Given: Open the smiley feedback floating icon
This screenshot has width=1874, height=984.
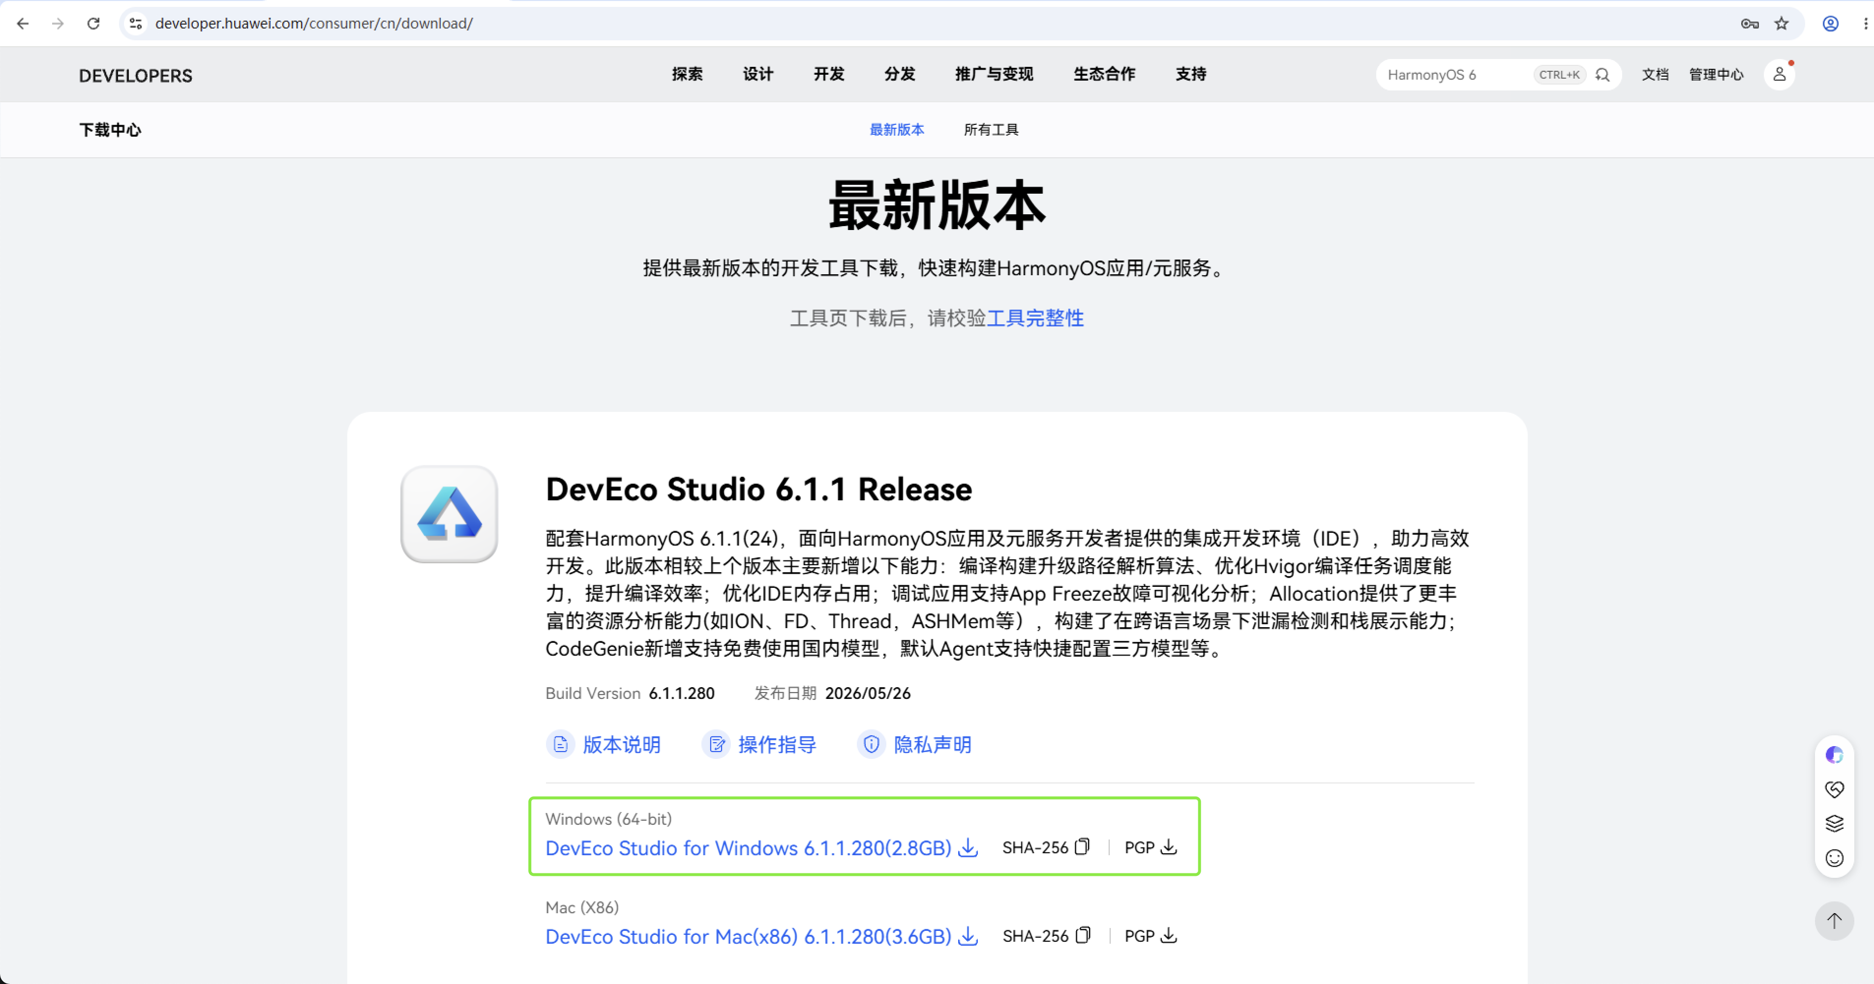Looking at the screenshot, I should (x=1834, y=858).
